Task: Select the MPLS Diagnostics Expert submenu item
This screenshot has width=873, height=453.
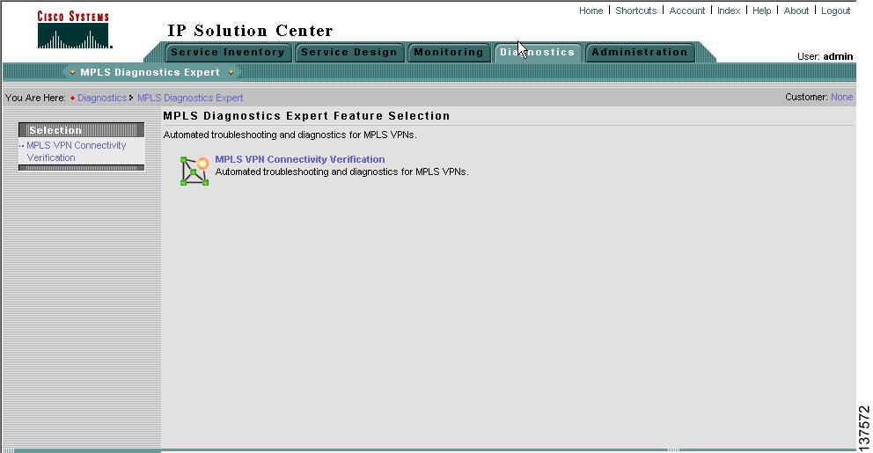Action: [x=150, y=72]
